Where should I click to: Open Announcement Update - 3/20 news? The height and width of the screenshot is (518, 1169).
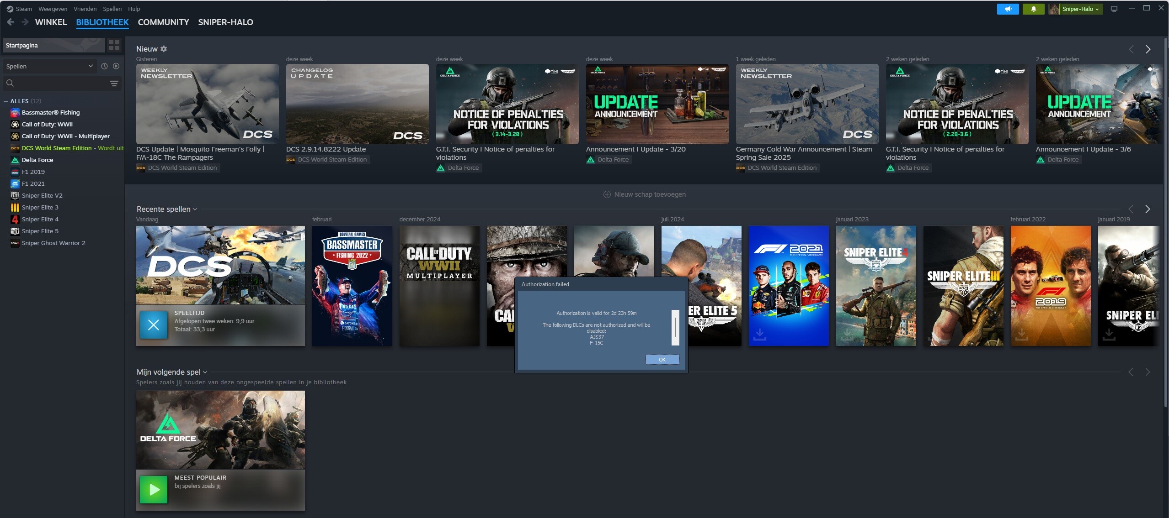click(x=635, y=149)
